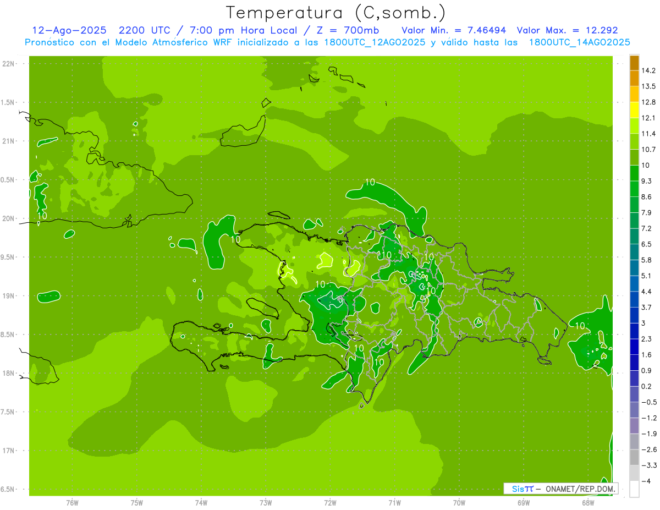The height and width of the screenshot is (510, 660).
Task: Click the longitude axis label '75W'
Action: tap(137, 503)
